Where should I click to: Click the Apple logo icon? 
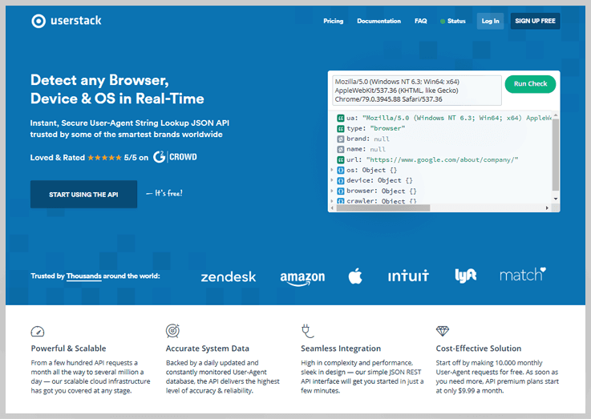point(355,276)
